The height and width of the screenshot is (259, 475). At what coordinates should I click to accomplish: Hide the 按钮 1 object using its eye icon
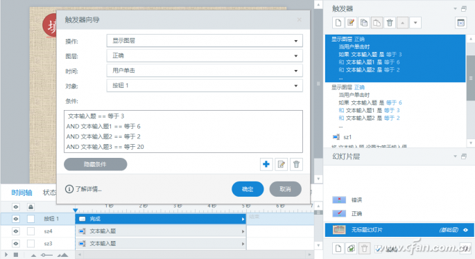[16, 218]
